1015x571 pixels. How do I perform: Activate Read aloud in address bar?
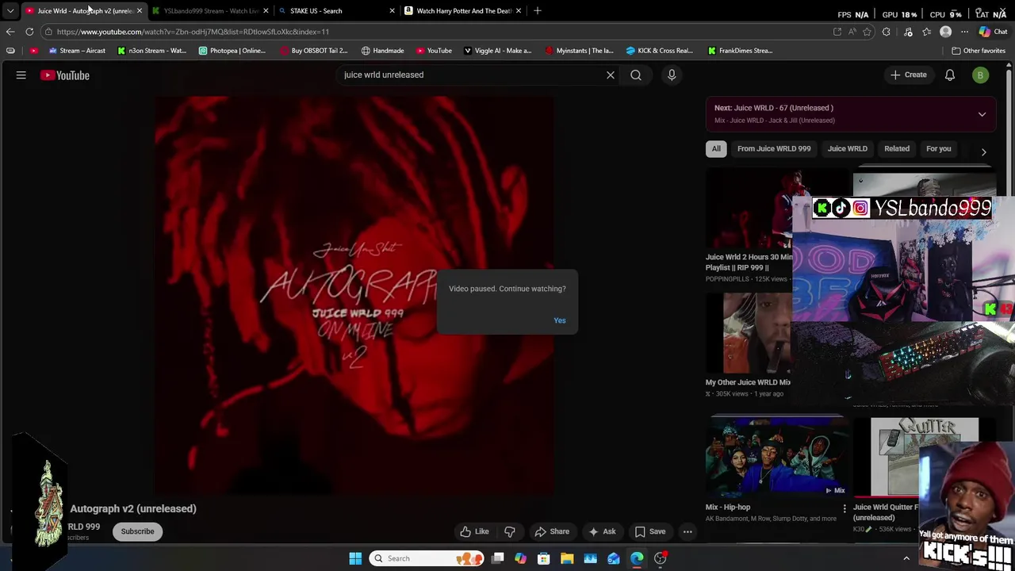[x=852, y=32]
